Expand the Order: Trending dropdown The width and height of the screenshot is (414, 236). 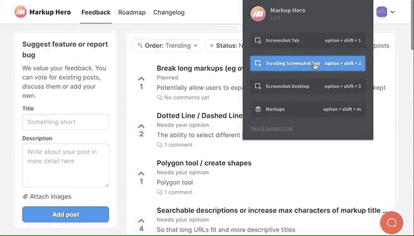pyautogui.click(x=167, y=46)
